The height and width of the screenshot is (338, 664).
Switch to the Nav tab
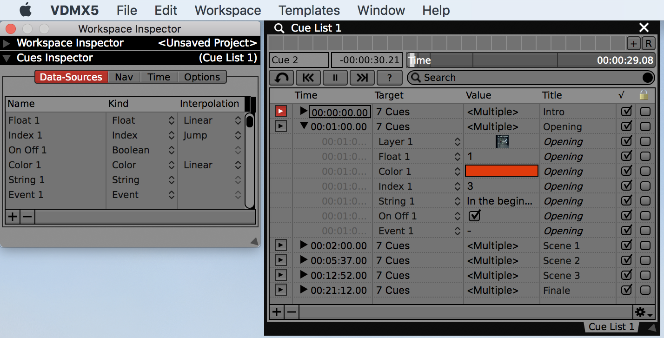124,77
